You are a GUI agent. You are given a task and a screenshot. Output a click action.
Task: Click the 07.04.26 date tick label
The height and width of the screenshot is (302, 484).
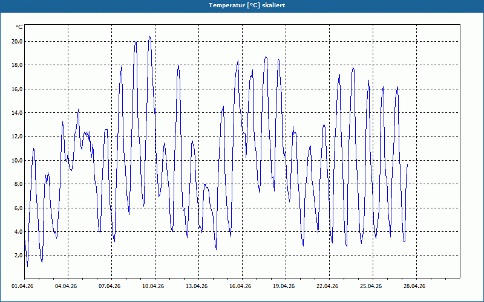[x=111, y=286]
